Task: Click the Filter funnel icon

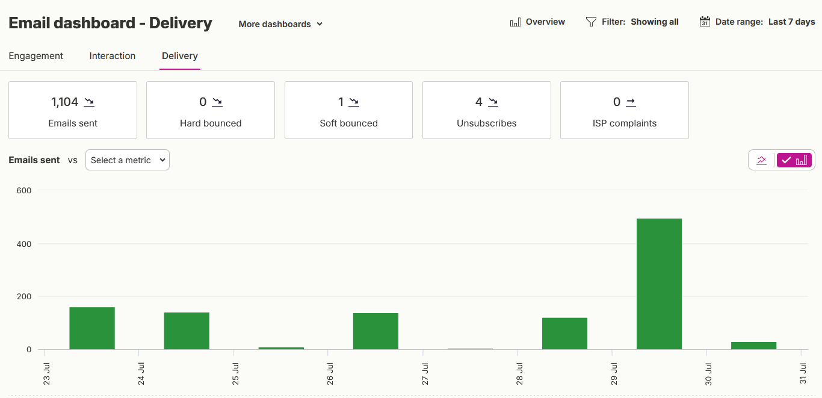Action: 591,22
